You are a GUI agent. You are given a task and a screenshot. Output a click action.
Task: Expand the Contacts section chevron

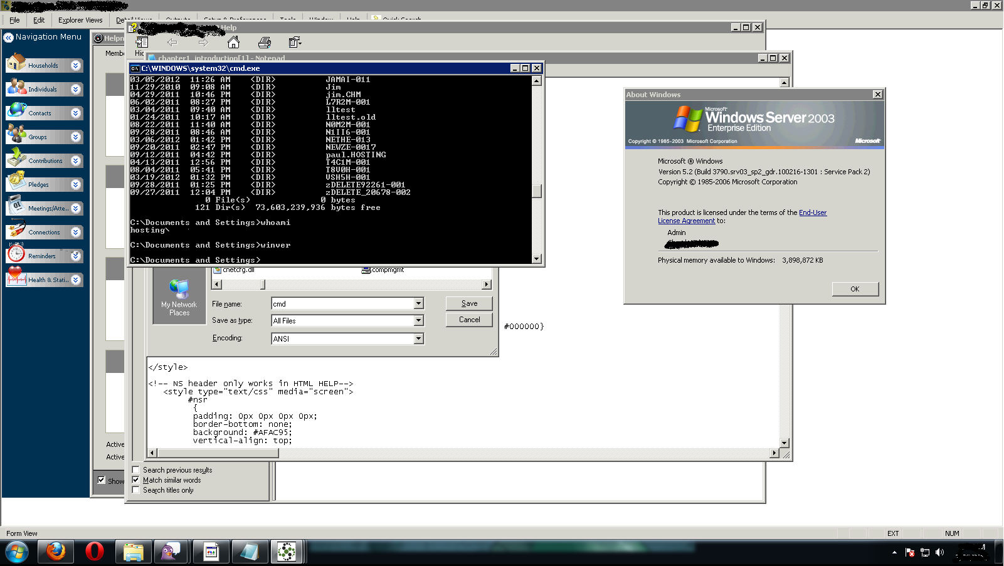point(75,113)
